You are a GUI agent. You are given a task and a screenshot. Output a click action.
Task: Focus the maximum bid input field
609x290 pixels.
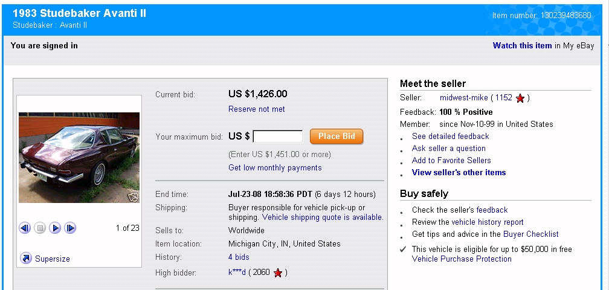tap(278, 137)
